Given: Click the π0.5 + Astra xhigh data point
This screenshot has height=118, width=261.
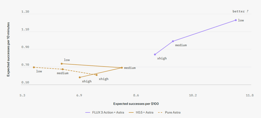Looking at the screenshot, I should click(x=80, y=77).
